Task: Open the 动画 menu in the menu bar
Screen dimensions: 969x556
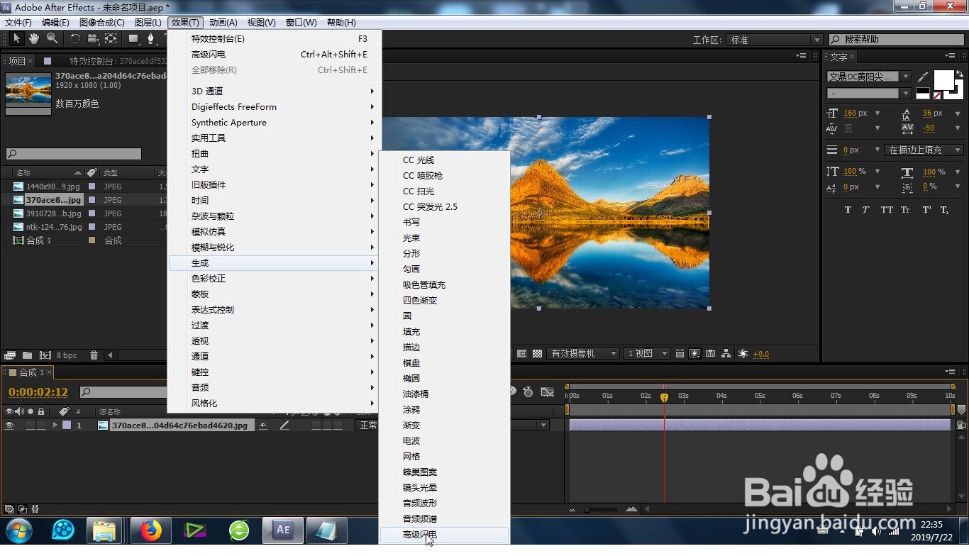Action: pyautogui.click(x=222, y=22)
